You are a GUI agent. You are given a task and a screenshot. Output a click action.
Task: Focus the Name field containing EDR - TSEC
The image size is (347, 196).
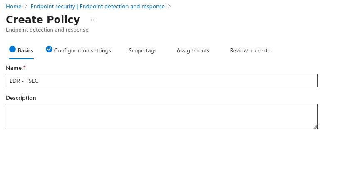click(x=161, y=80)
